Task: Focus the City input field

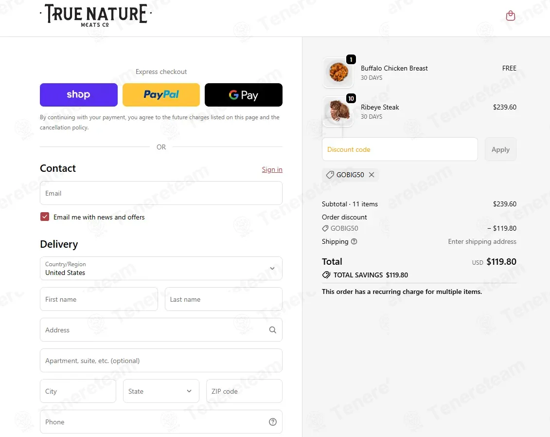Action: pyautogui.click(x=78, y=391)
